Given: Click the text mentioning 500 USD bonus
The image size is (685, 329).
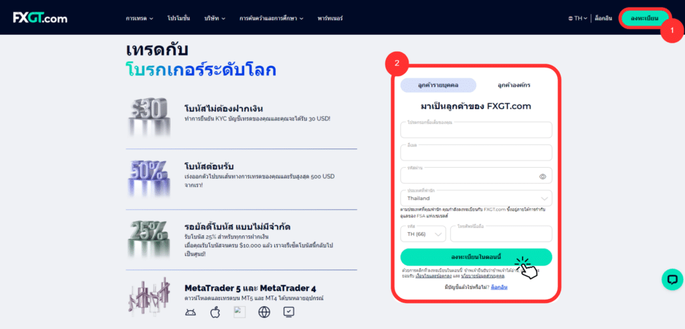Looking at the screenshot, I should (x=260, y=181).
